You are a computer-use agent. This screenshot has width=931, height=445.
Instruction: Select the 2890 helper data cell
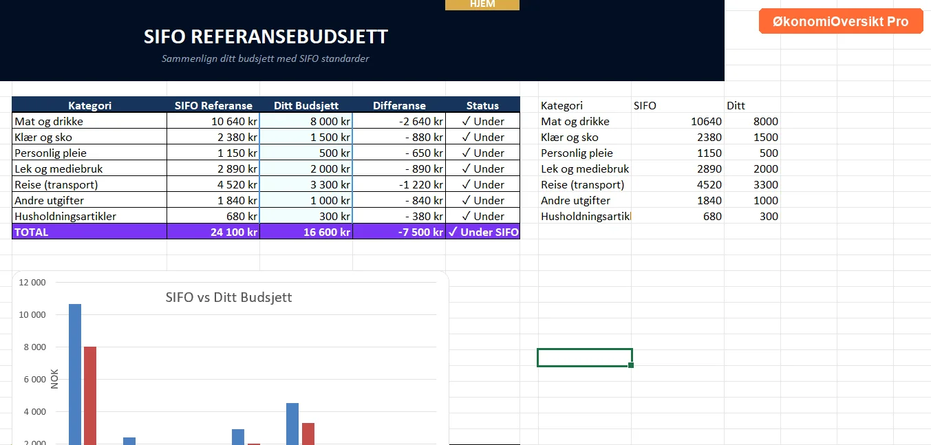coord(678,169)
